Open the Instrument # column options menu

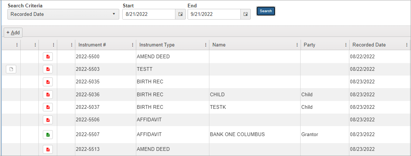point(133,45)
